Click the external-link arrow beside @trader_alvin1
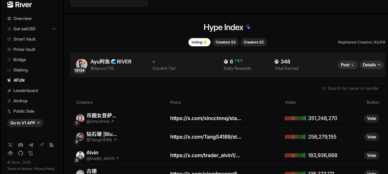Image resolution: width=388 pixels, height=174 pixels. [x=117, y=158]
